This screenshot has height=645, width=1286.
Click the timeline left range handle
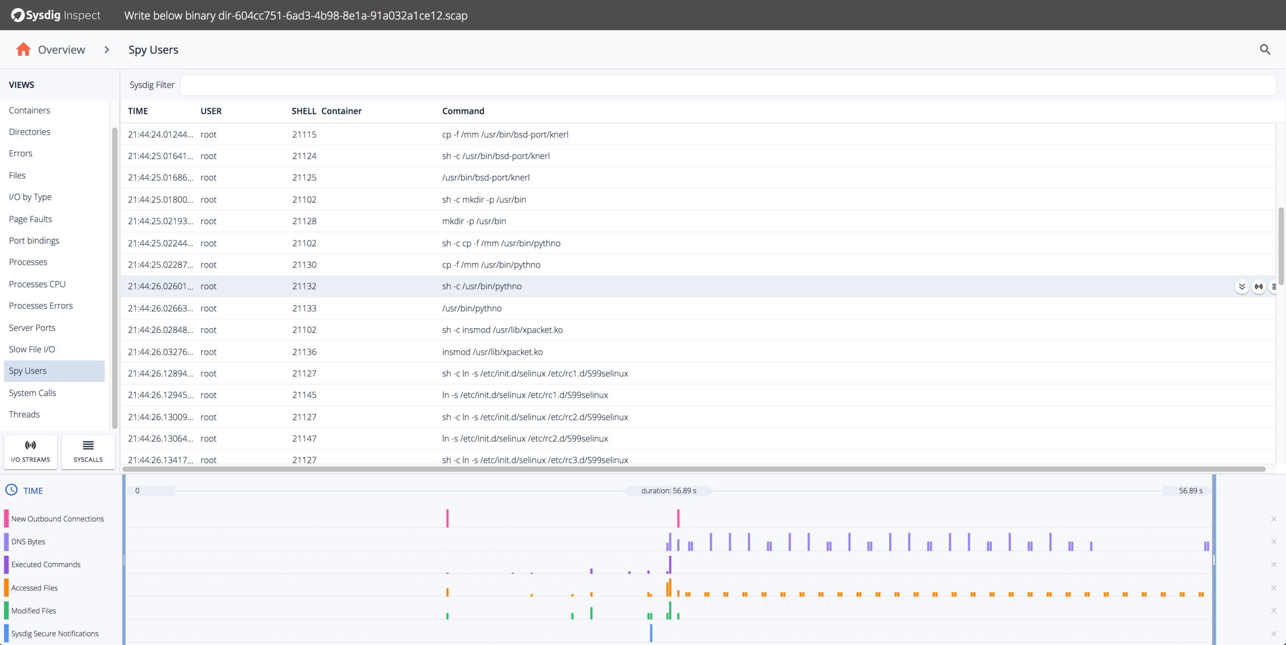[124, 560]
